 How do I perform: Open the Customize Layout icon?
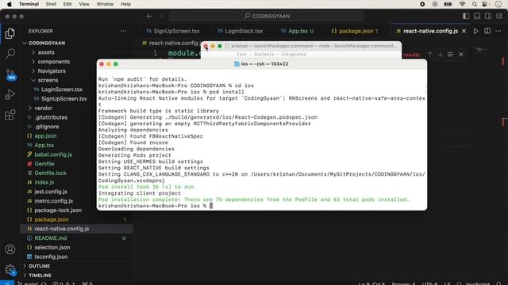coord(499,16)
